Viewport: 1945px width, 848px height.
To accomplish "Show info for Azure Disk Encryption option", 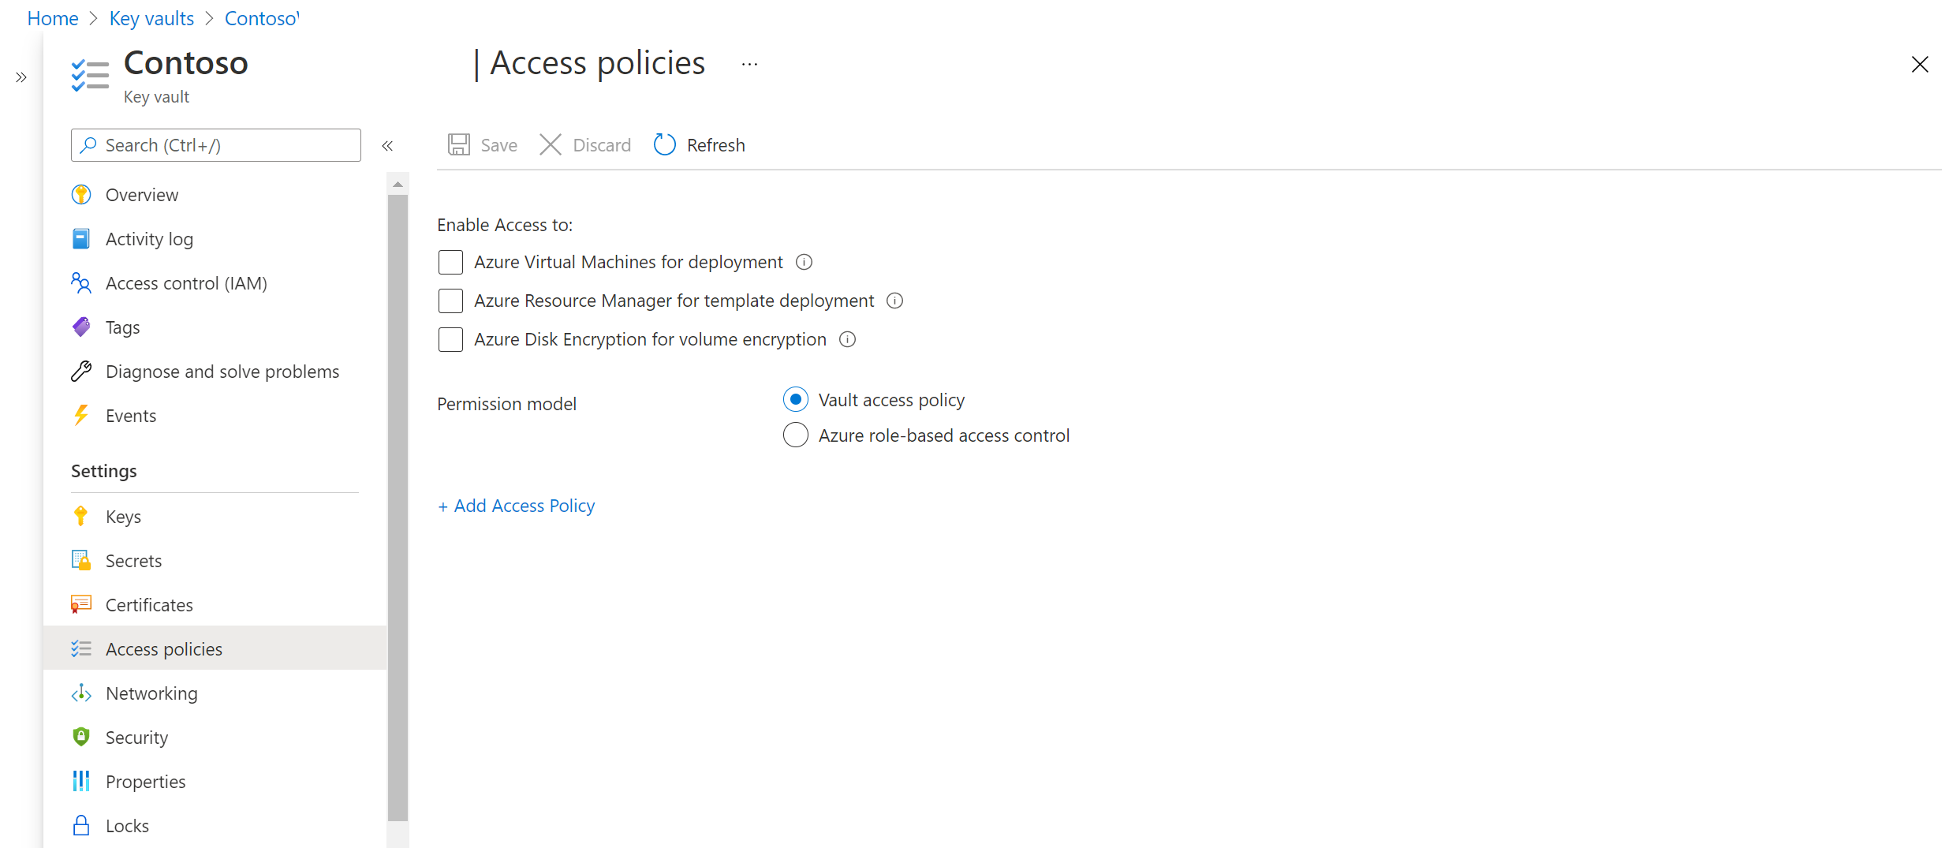I will coord(847,339).
